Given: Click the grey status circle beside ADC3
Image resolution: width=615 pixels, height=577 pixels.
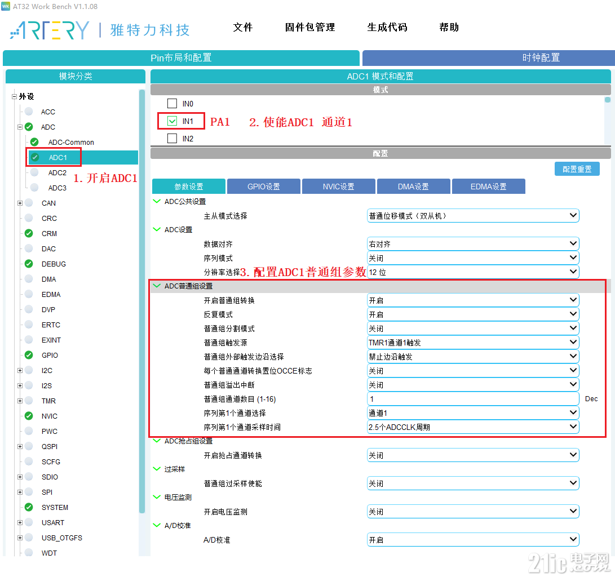Looking at the screenshot, I should click(x=34, y=188).
